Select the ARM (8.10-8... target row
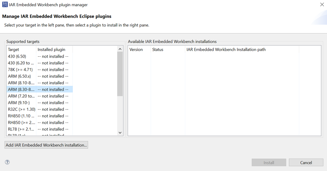327x171 pixels. 40,83
